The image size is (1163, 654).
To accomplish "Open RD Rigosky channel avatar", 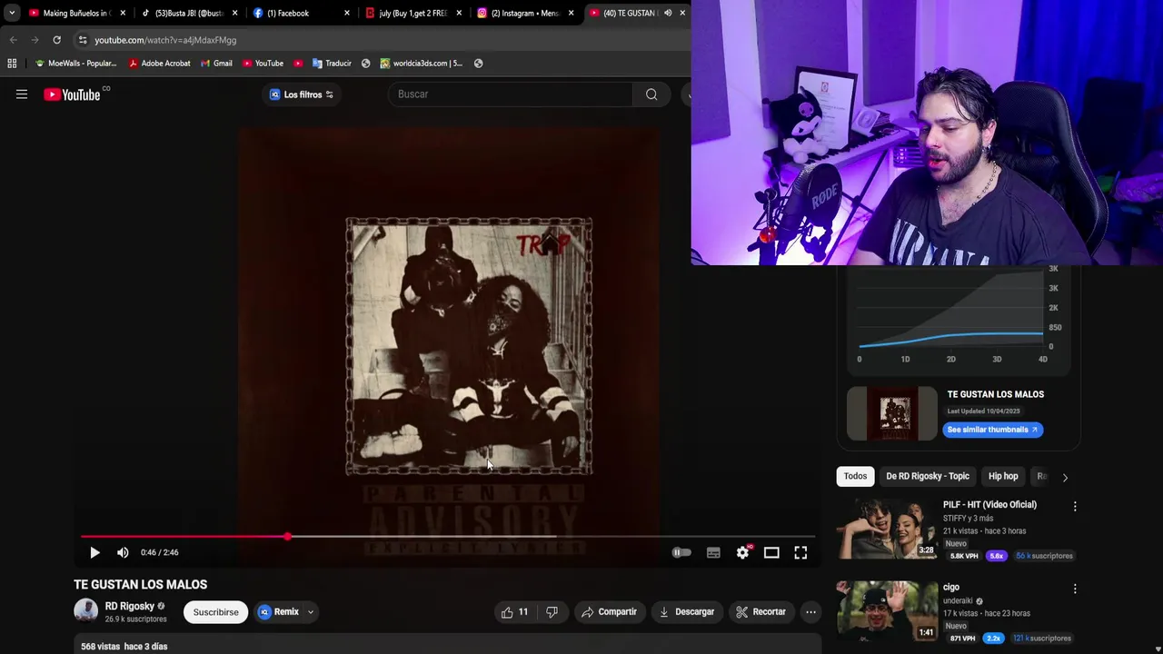I will tap(85, 611).
